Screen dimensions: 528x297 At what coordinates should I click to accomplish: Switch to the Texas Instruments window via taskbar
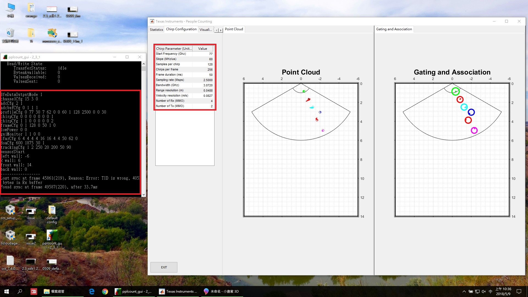(177, 291)
